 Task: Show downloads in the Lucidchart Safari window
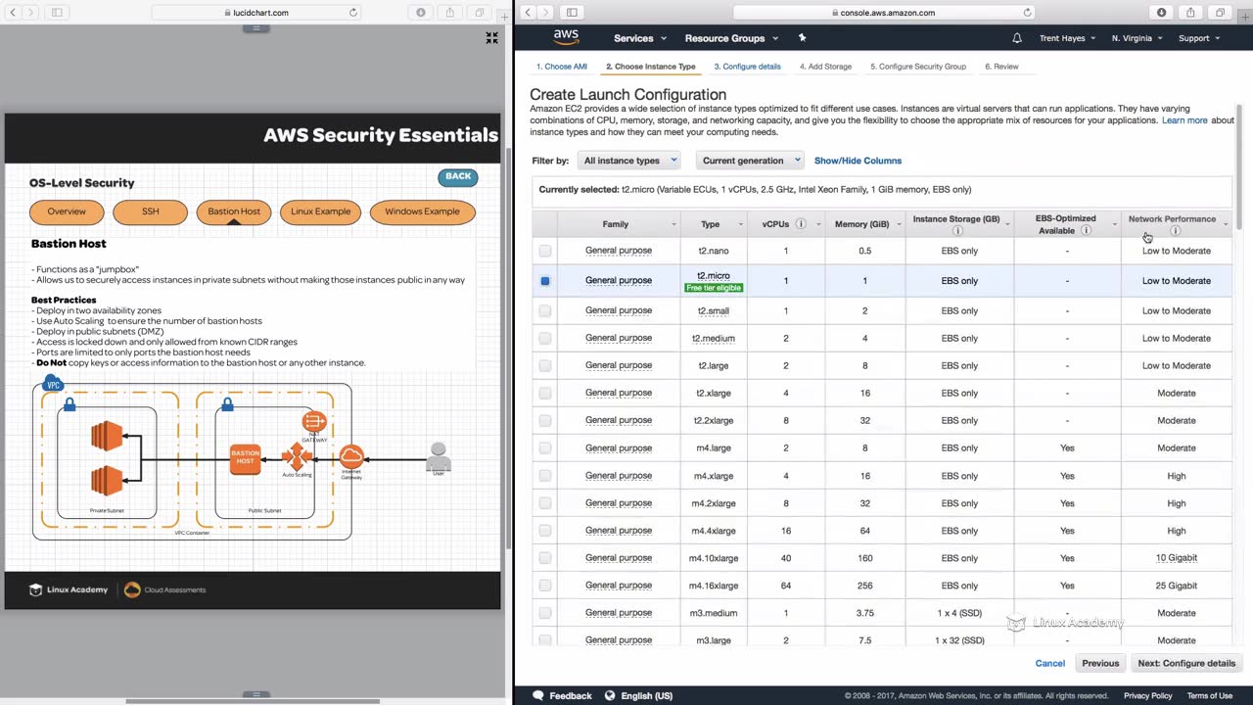421,13
